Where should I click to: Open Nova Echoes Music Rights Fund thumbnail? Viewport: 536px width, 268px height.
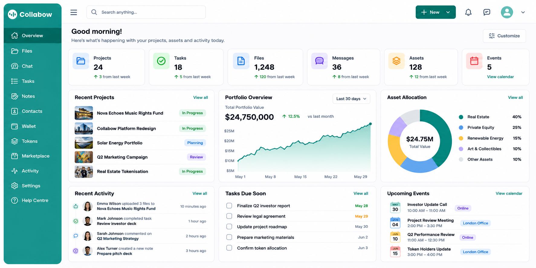pyautogui.click(x=84, y=113)
